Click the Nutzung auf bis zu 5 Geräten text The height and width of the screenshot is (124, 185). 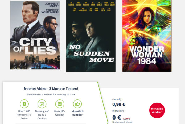coord(42,115)
